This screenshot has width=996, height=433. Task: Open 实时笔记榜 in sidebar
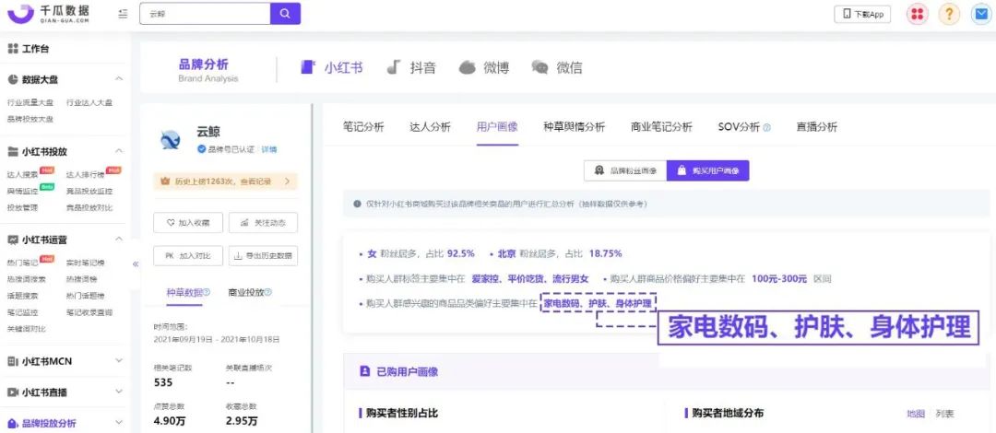click(85, 263)
